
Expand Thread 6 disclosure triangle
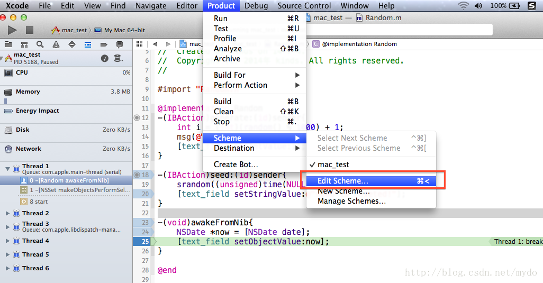[x=7, y=268]
